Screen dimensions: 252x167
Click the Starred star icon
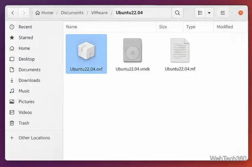pos(12,38)
